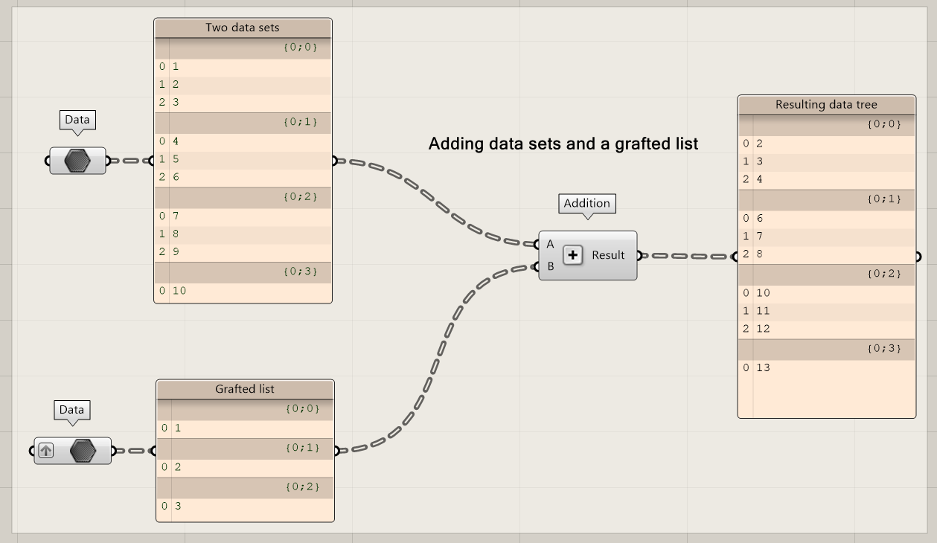Select the 'Grafted list' panel title bar
The height and width of the screenshot is (543, 937).
(x=245, y=389)
